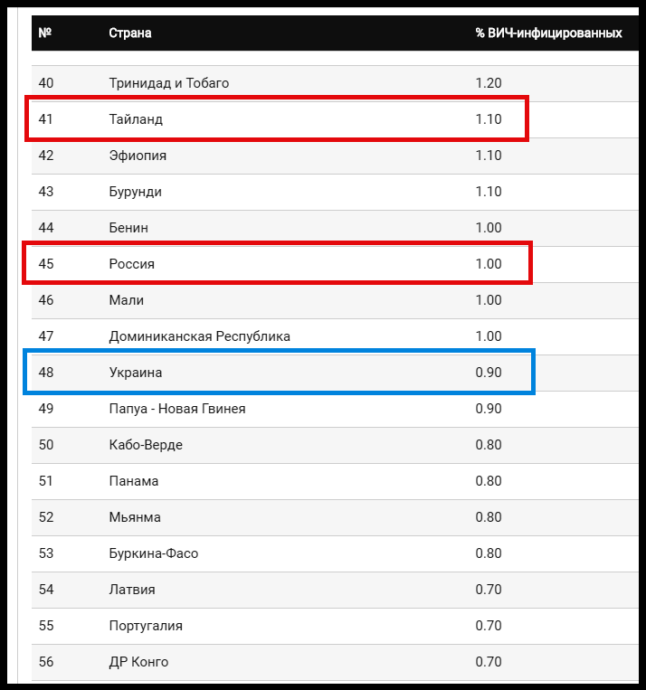Viewport: 646px width, 690px height.
Task: Click the Панама country name
Action: click(133, 481)
